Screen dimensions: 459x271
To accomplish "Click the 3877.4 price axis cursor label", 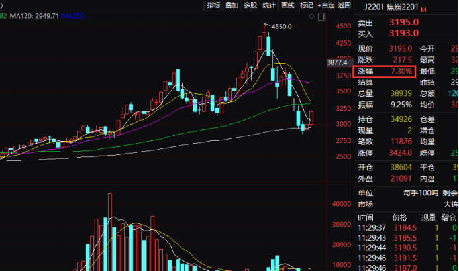I will pos(338,63).
